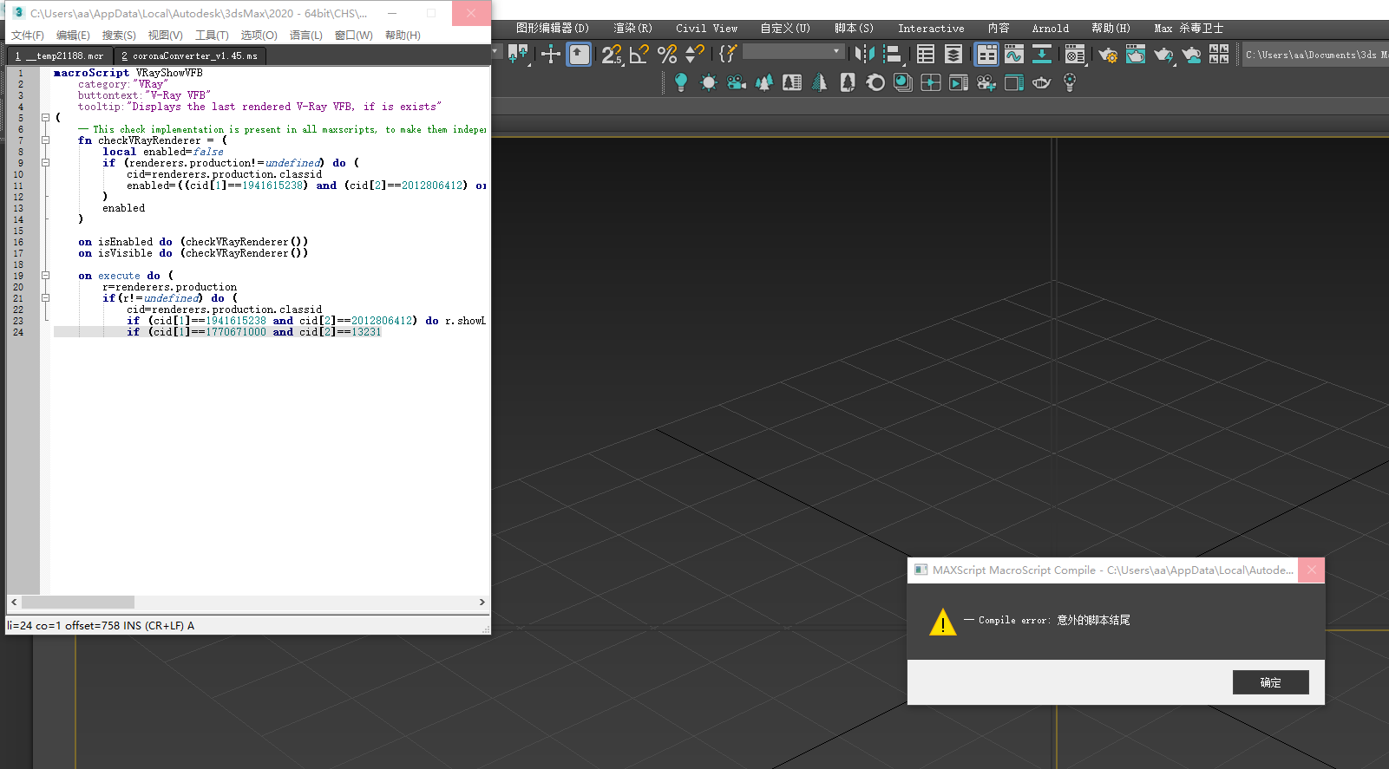The width and height of the screenshot is (1389, 769).
Task: Select the Mirror tool icon
Action: tap(864, 55)
